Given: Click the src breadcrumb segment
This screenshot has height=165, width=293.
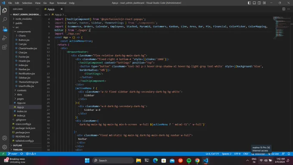Looking at the screenshot, I should (x=46, y=15).
